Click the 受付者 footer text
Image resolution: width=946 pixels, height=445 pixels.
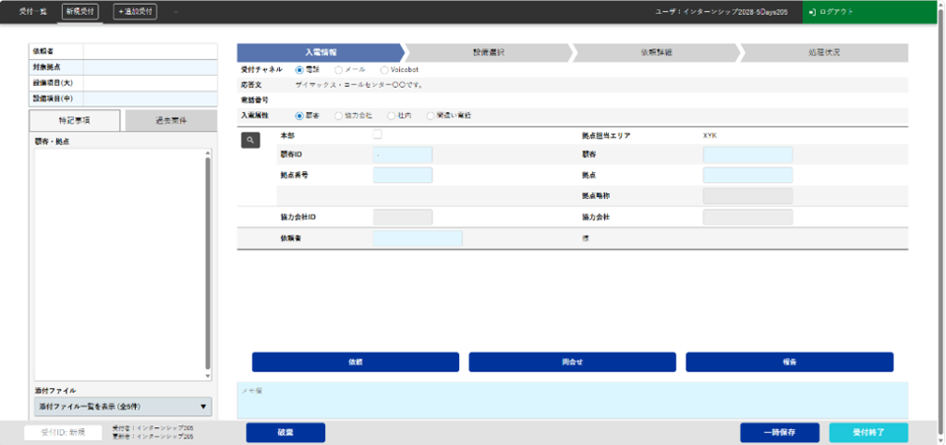coord(153,428)
